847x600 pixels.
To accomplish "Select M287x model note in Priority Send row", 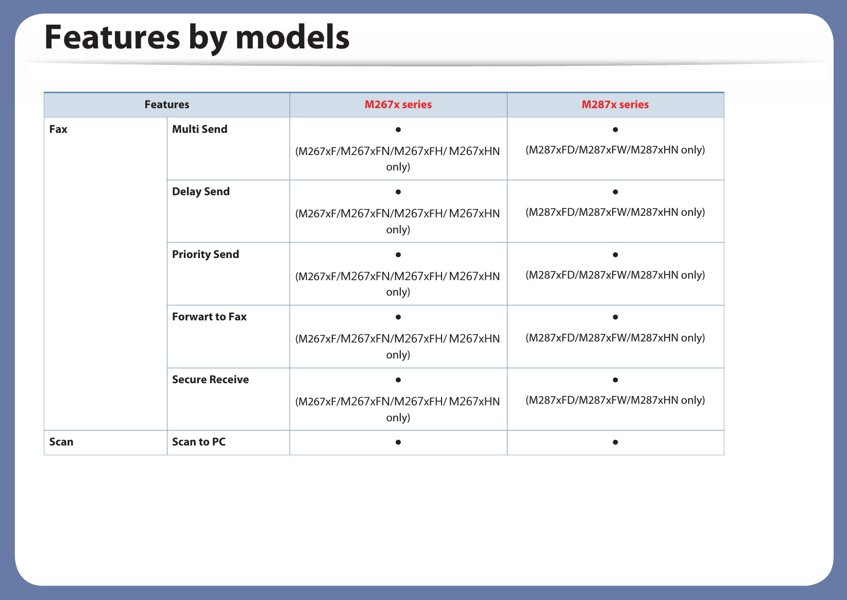I will pos(615,275).
